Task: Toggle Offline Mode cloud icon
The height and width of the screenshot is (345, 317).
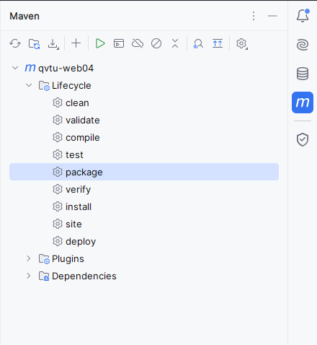Action: tap(138, 43)
